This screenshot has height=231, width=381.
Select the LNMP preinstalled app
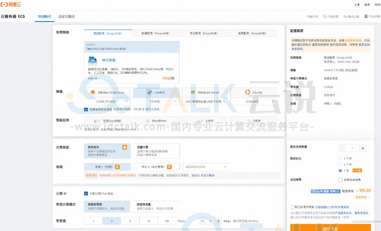254,121
